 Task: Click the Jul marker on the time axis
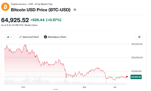point(115,87)
